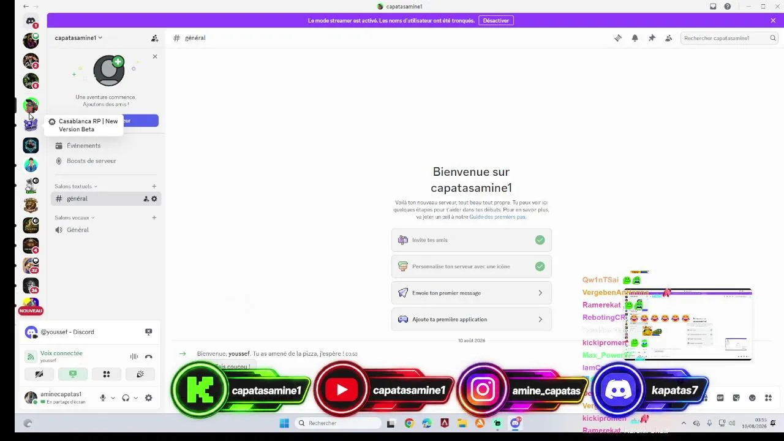Open Discord direct messages home
784x441 pixels.
pos(31,21)
